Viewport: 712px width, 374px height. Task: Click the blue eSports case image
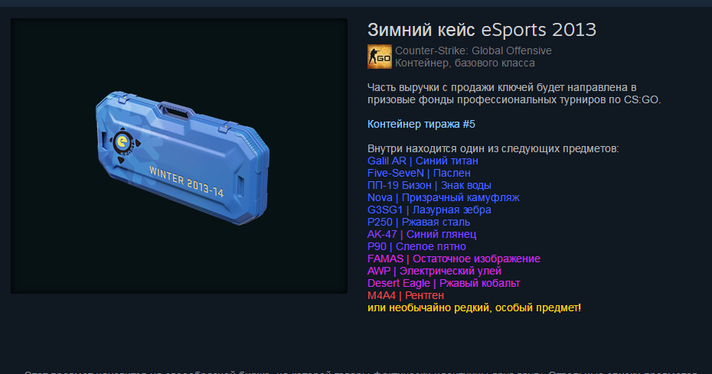click(182, 157)
